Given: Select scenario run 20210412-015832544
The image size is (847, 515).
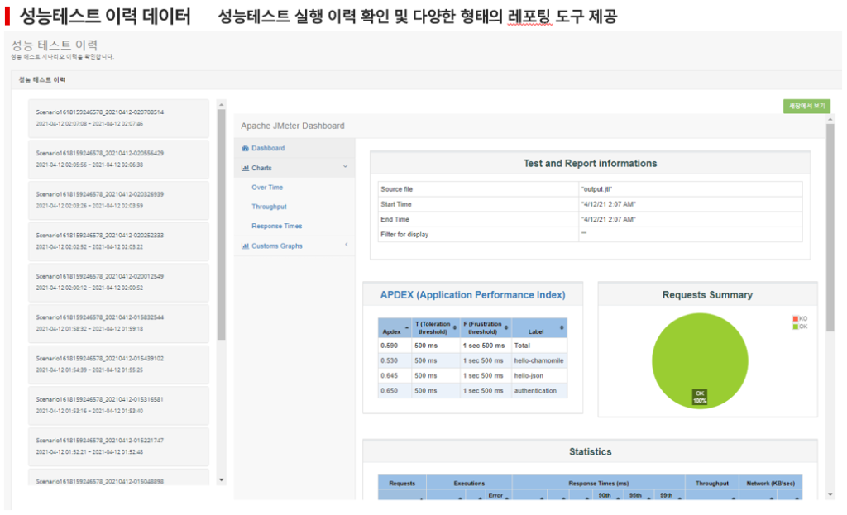Looking at the screenshot, I should click(118, 323).
